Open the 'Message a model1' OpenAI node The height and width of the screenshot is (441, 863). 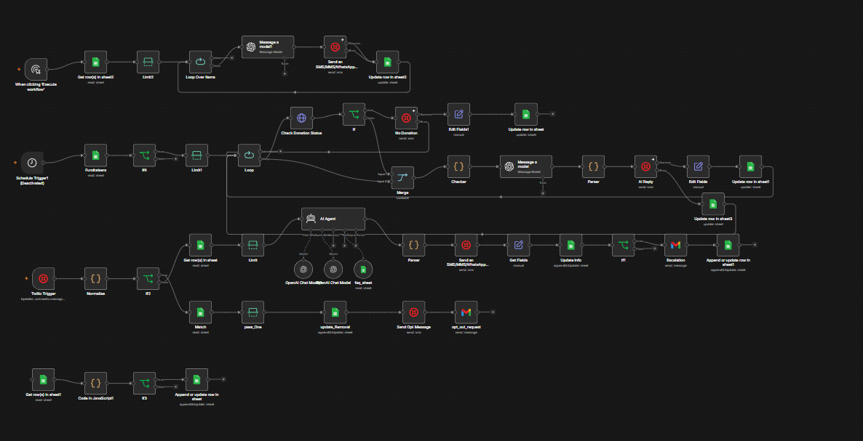point(268,47)
